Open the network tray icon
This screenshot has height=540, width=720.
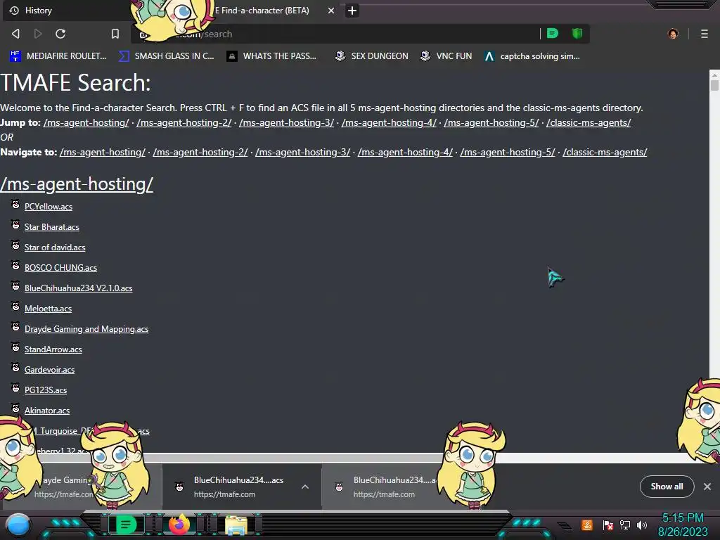[x=625, y=525]
